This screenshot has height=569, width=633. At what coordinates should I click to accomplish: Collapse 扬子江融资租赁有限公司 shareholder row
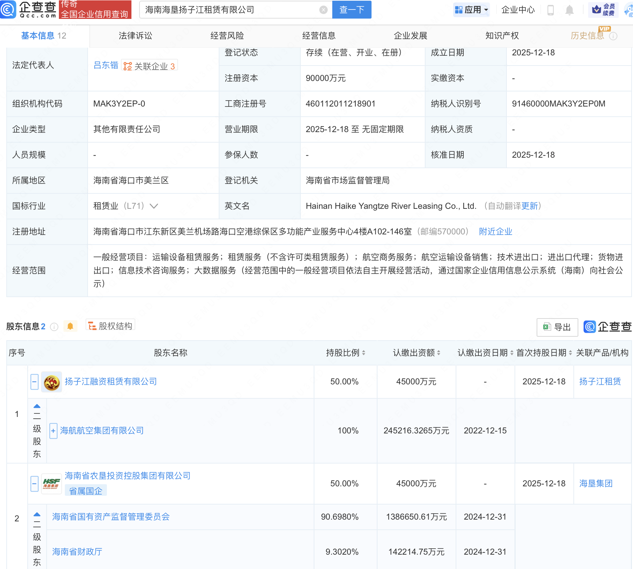(x=34, y=382)
